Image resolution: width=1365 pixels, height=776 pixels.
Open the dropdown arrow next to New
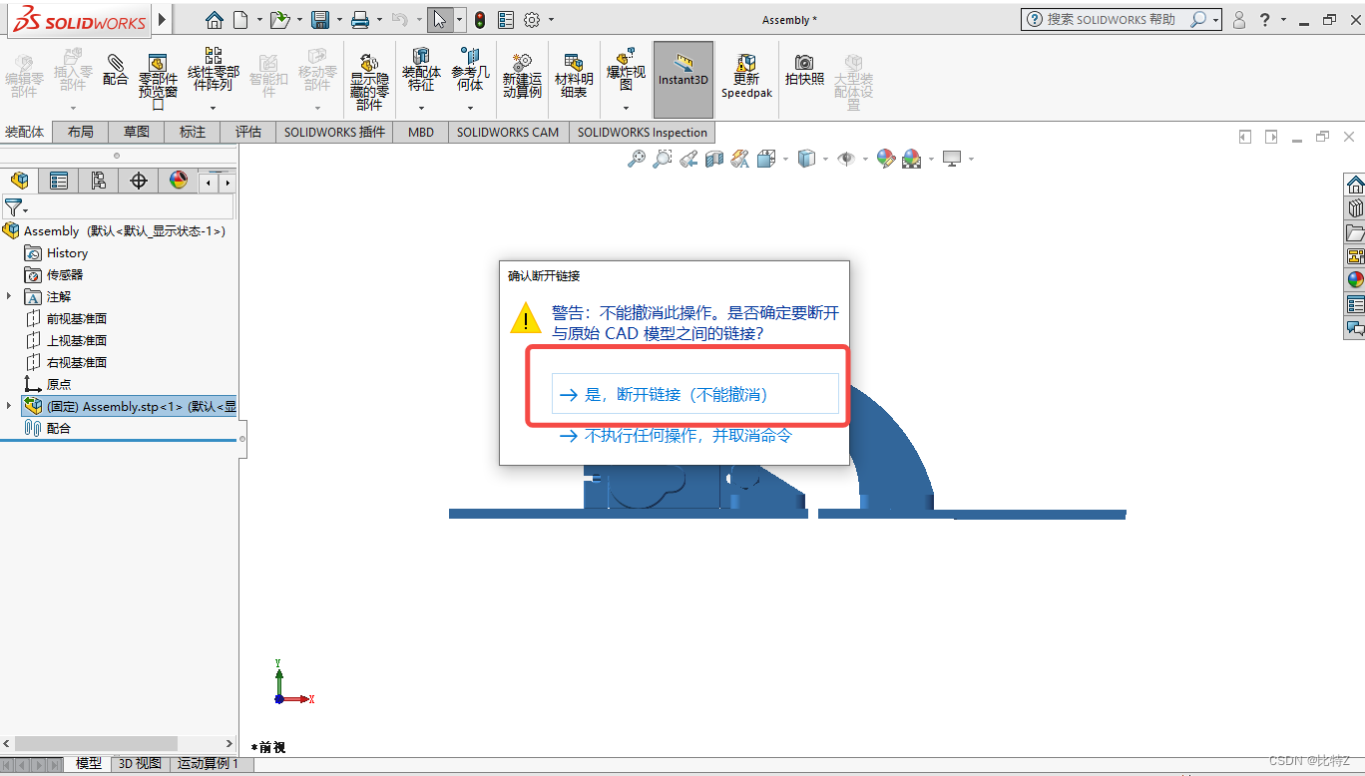(260, 20)
